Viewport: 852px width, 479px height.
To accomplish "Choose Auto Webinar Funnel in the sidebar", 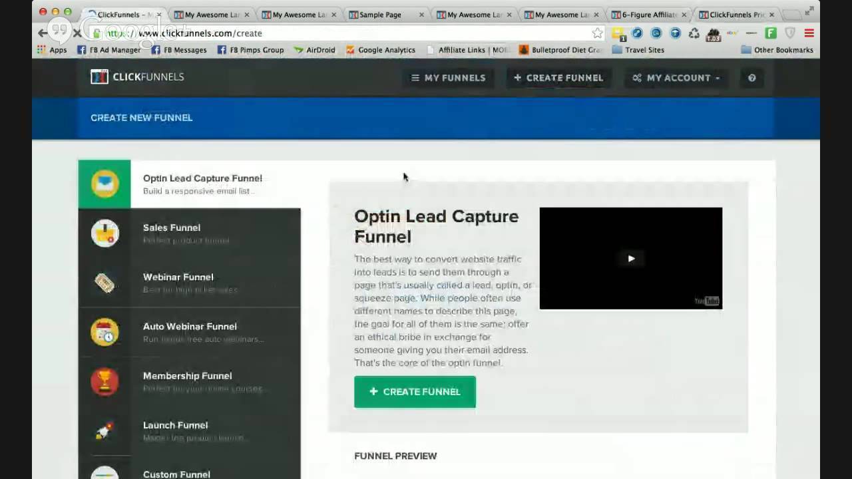I will (189, 332).
